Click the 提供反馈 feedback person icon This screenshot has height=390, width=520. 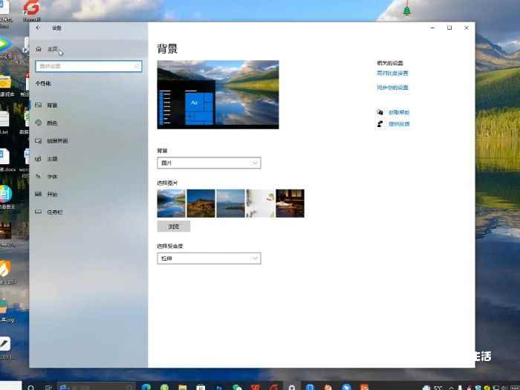380,124
